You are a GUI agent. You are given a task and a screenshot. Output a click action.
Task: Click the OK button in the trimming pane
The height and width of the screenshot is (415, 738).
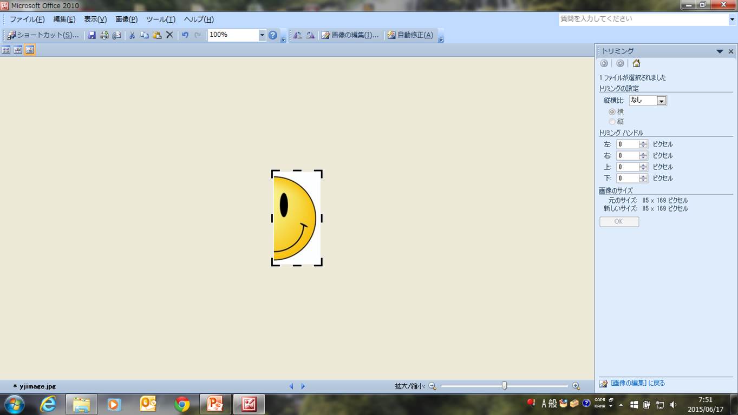coord(619,222)
